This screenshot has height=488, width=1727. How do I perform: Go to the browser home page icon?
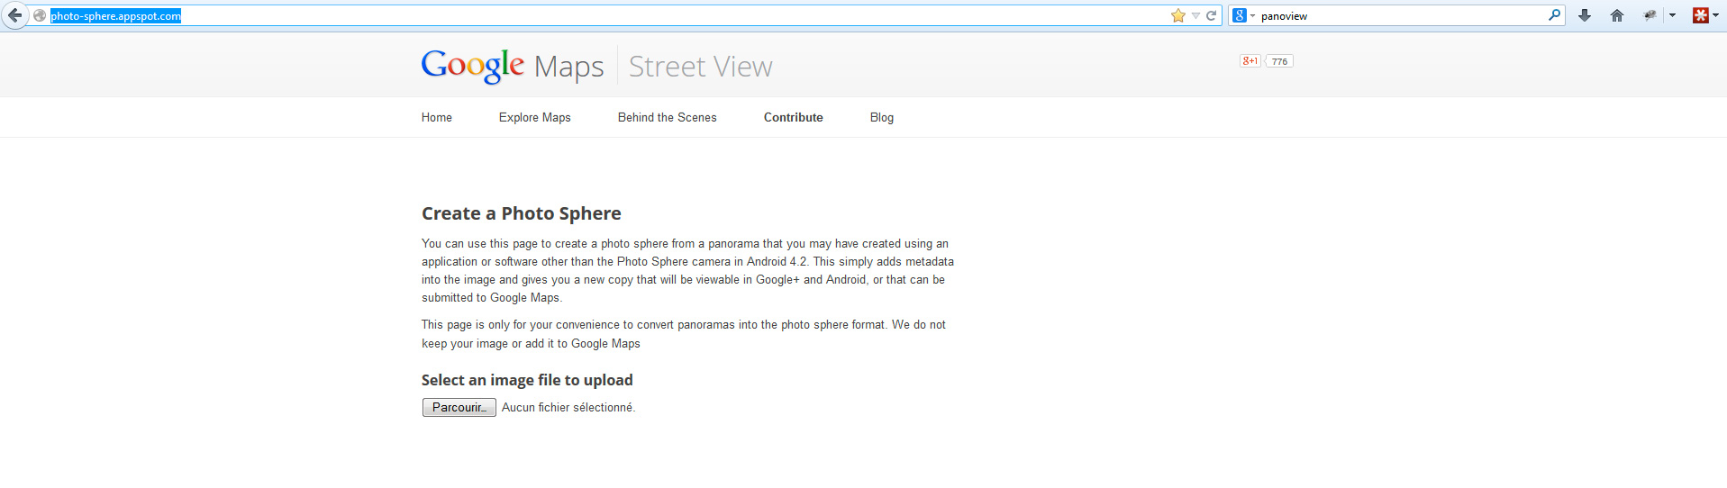pyautogui.click(x=1617, y=15)
